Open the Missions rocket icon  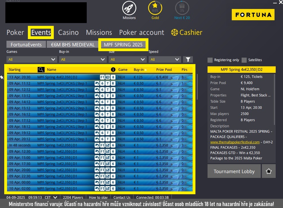point(129,8)
